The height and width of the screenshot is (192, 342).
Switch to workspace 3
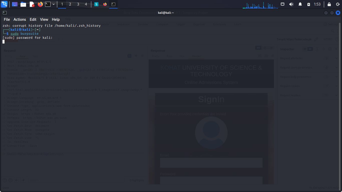tap(78, 4)
